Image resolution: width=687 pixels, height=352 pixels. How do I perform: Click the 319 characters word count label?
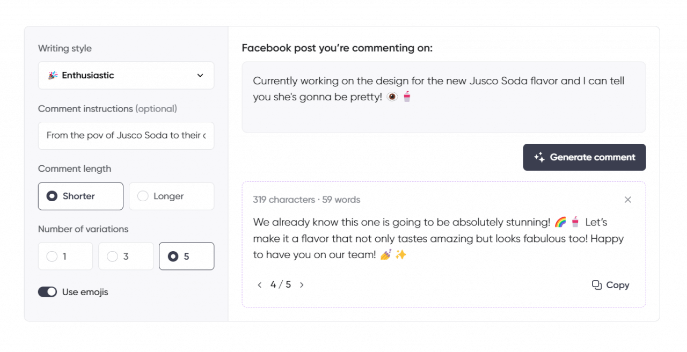[306, 199]
